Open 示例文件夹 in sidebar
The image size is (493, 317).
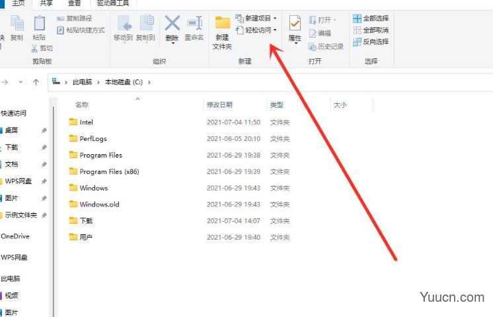20,215
